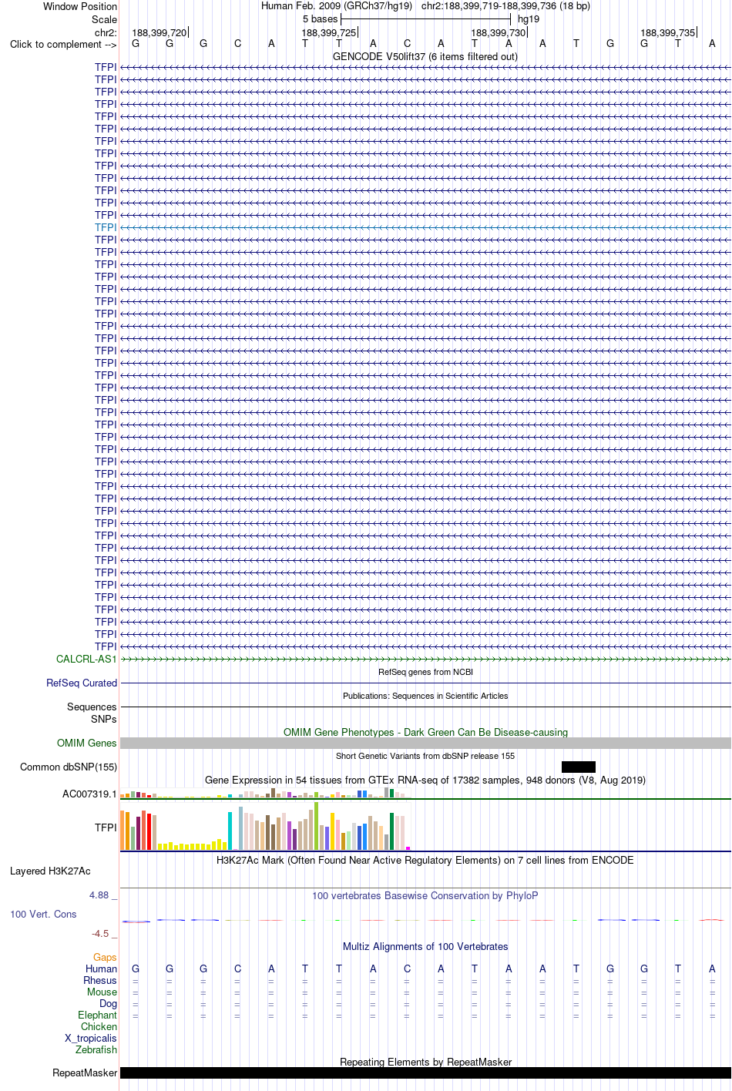
Task: Click the black RepeatMasker element bar
Action: click(x=425, y=1073)
